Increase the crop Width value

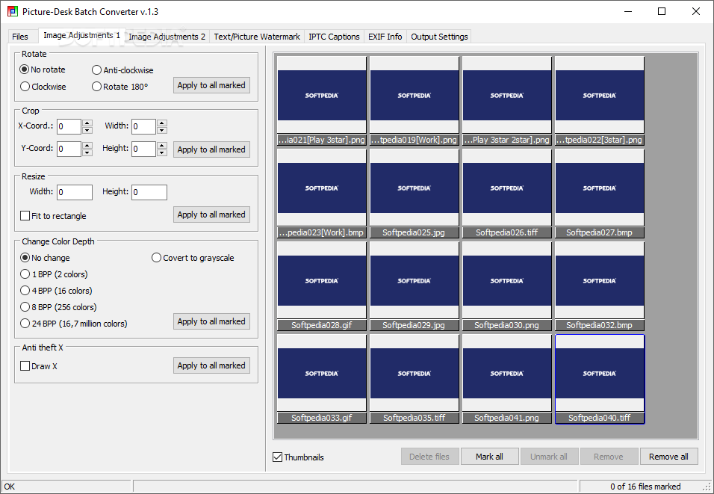[x=162, y=123]
